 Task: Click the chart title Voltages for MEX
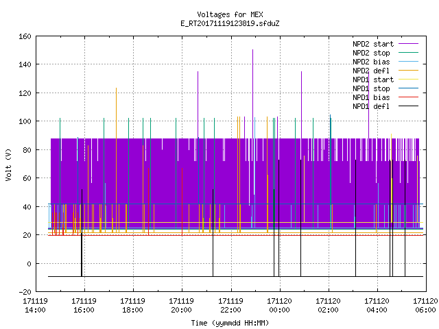(x=230, y=14)
